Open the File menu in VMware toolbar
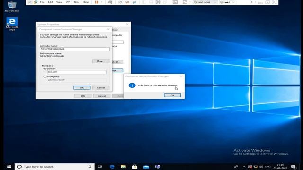303x170 pixels. (42, 2)
